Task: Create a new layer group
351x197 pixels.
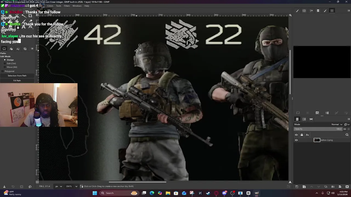Action: click(x=304, y=187)
